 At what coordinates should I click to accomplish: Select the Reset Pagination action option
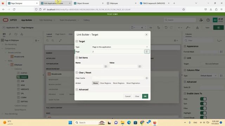tap(133, 83)
